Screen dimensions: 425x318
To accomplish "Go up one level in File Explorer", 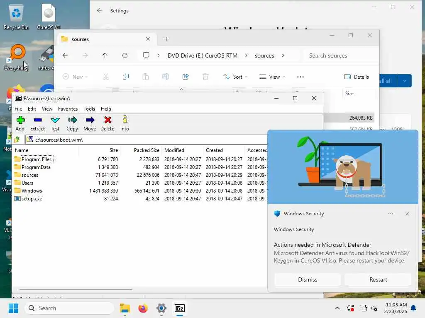I will pyautogui.click(x=105, y=55).
